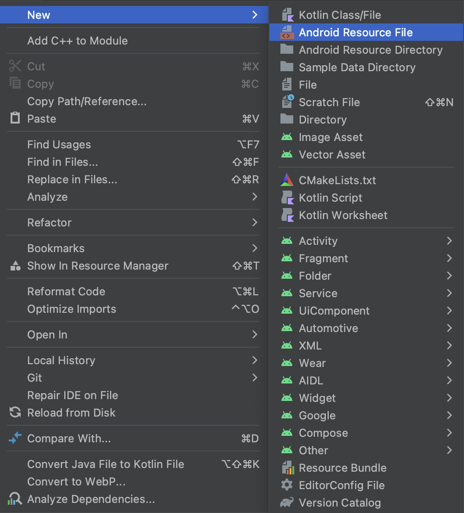Click the Show In Resource Manager icon
The image size is (464, 513).
(x=15, y=266)
